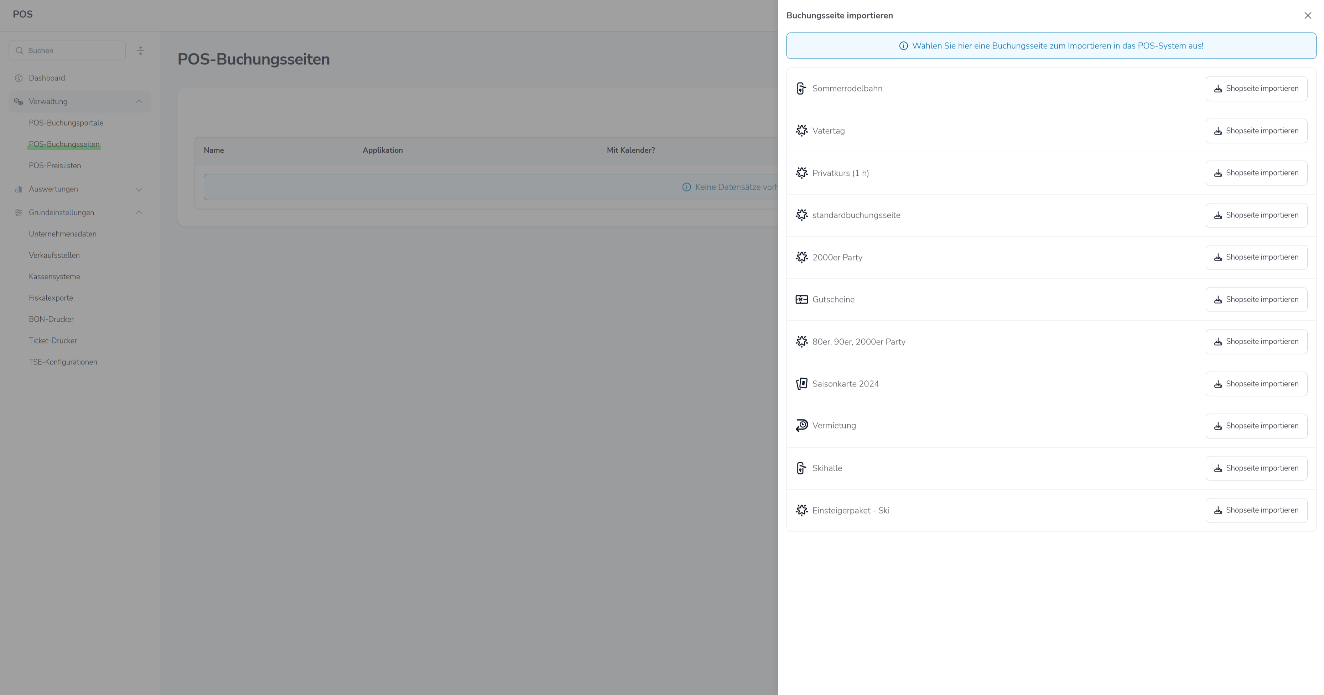Click the Vatertag badge icon
The width and height of the screenshot is (1324, 695).
click(801, 131)
